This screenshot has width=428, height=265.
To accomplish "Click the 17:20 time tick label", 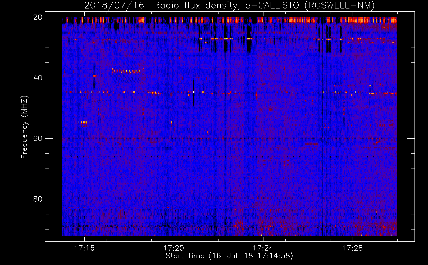I will coord(174,248).
